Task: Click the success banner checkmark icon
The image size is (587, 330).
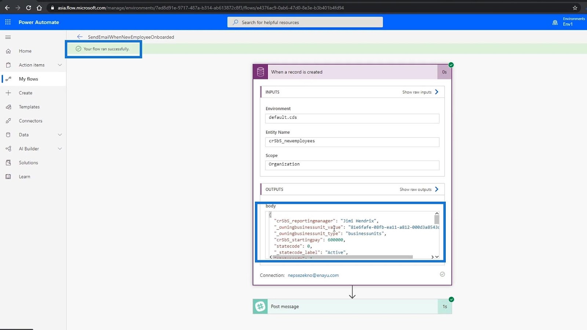Action: pos(78,49)
